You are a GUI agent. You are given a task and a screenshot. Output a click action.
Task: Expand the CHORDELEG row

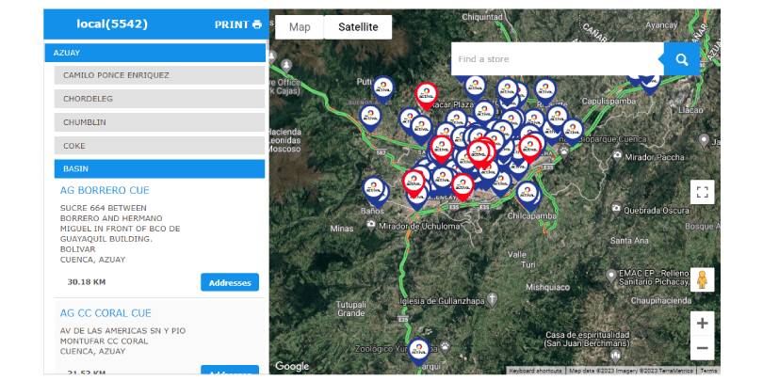159,99
